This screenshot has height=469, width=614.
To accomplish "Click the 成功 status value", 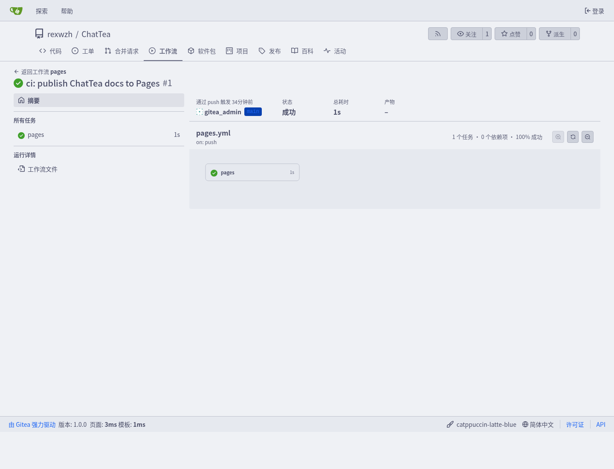I will (289, 112).
